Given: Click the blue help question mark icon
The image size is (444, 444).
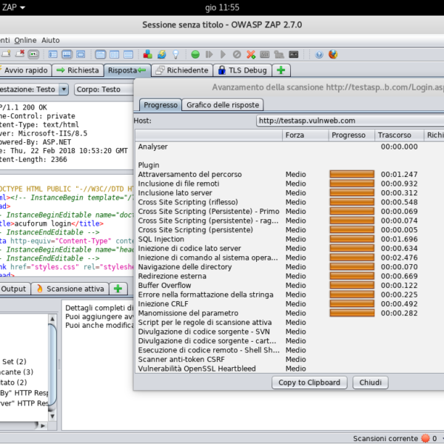Looking at the screenshot, I should coord(318,54).
